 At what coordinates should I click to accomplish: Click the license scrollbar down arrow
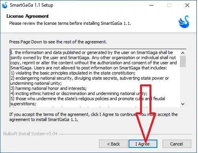pos(183,104)
